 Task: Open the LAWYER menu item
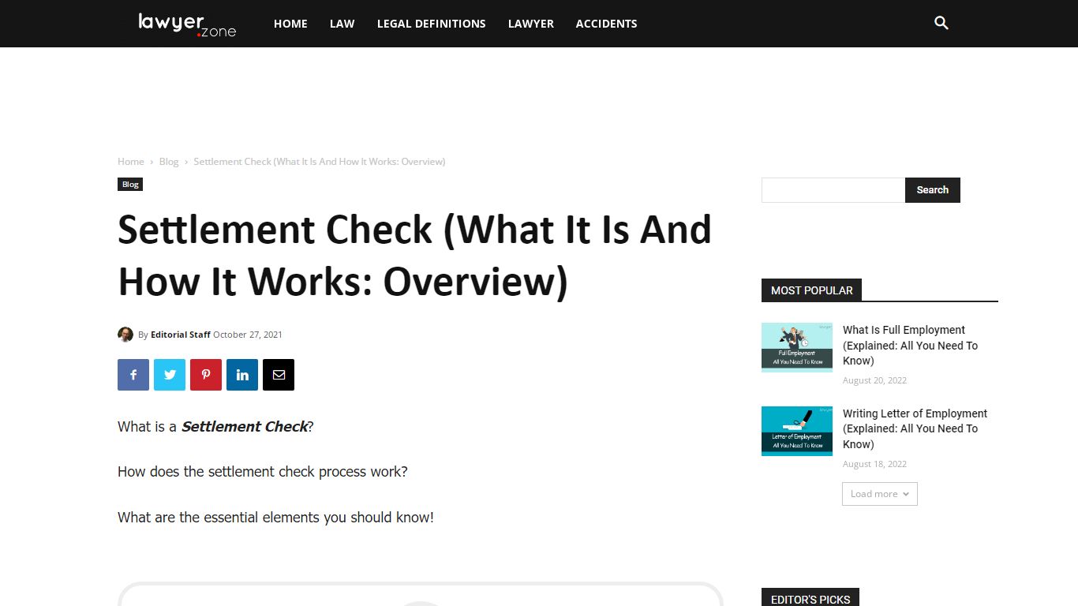(x=531, y=24)
